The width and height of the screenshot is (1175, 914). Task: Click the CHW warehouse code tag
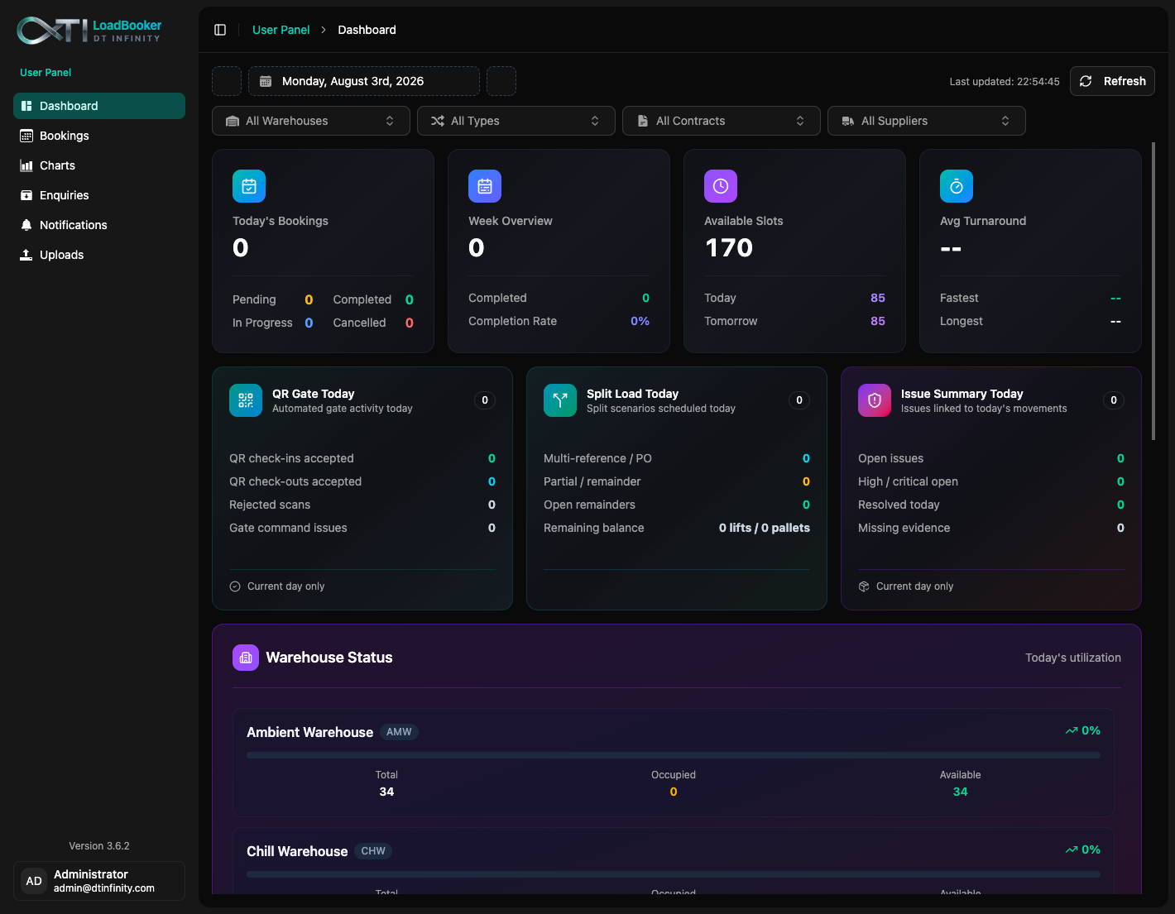pyautogui.click(x=373, y=851)
